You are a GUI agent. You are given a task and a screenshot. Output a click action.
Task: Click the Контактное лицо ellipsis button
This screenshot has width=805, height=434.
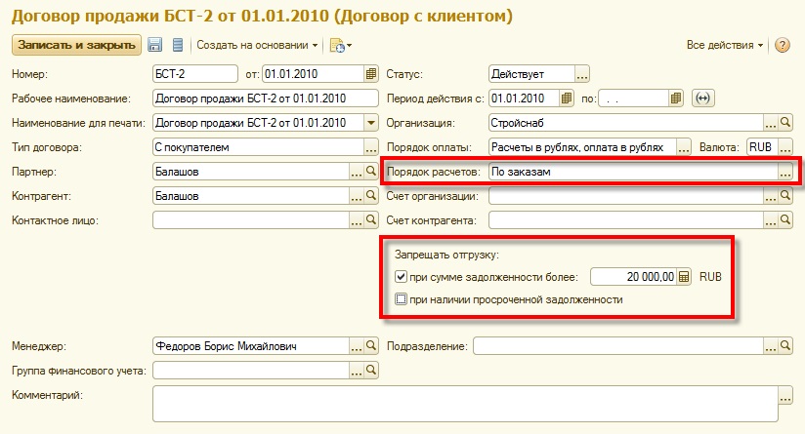(357, 220)
